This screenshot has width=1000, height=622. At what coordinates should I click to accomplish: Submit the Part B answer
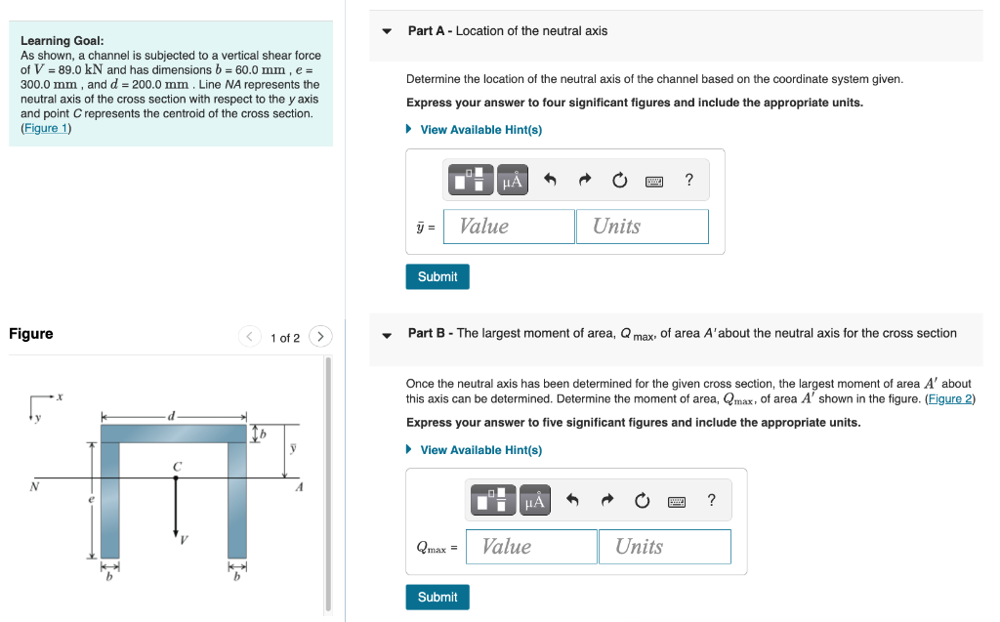pos(437,597)
